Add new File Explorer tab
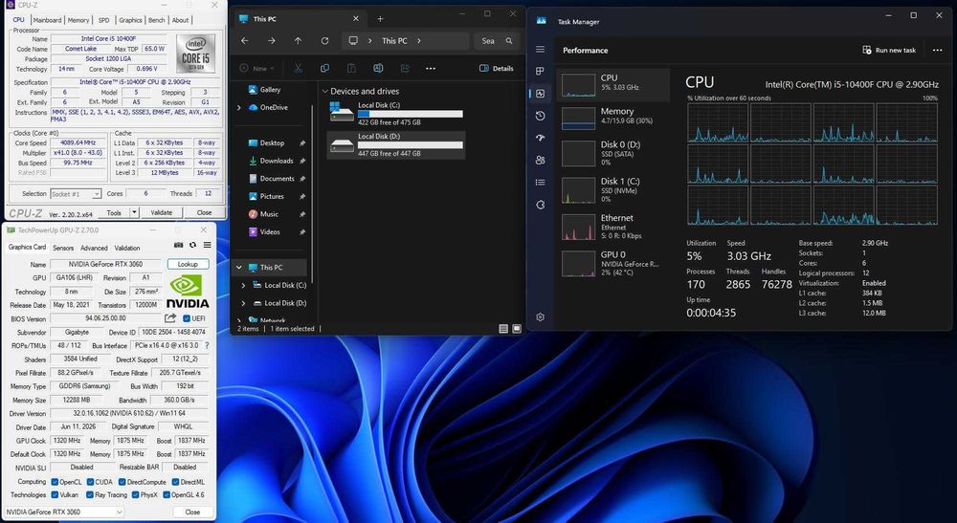The height and width of the screenshot is (523, 957). point(380,19)
